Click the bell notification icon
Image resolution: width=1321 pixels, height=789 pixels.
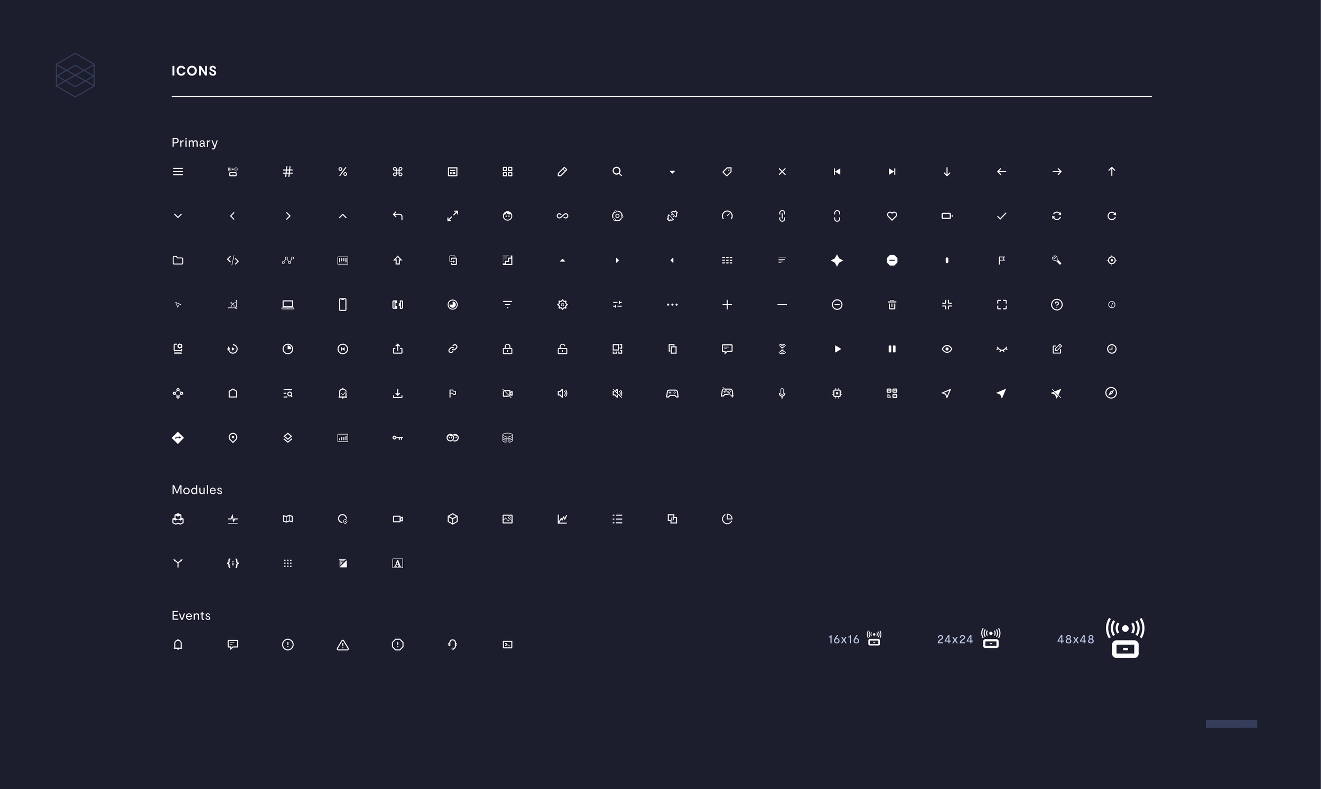pos(178,644)
